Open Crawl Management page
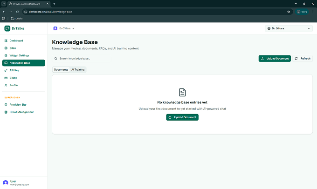The width and height of the screenshot is (317, 189). pos(24,112)
